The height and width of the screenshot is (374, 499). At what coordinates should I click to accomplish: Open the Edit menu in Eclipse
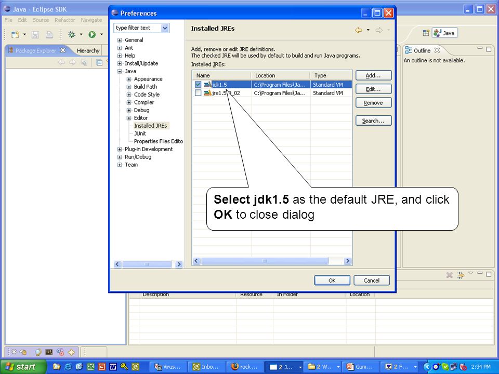pos(22,20)
